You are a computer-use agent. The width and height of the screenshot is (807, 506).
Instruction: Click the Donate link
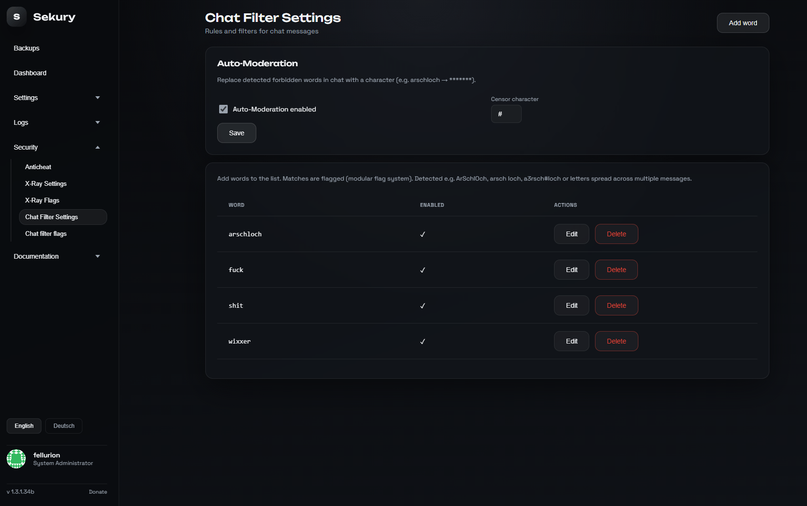[98, 492]
